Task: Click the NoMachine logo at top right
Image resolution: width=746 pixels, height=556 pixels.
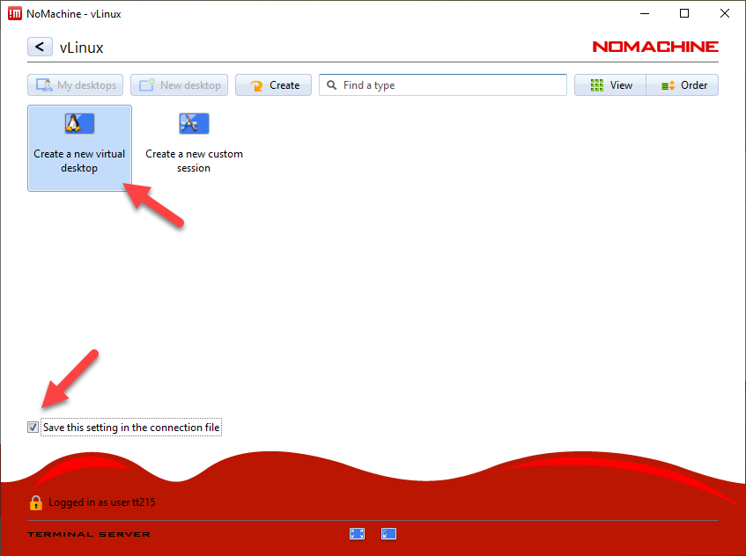Action: pyautogui.click(x=655, y=47)
